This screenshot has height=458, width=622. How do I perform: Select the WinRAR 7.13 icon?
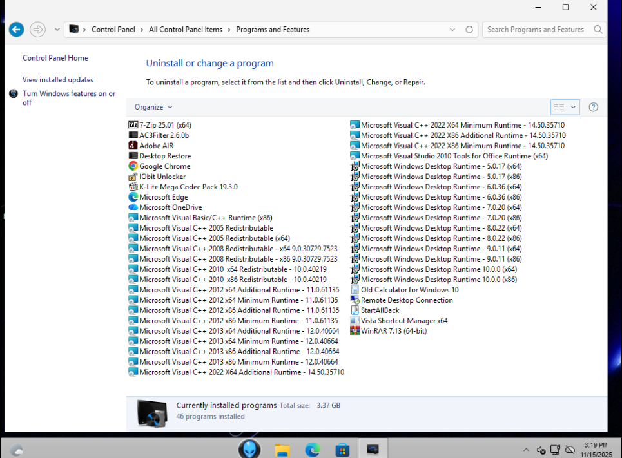coord(355,331)
